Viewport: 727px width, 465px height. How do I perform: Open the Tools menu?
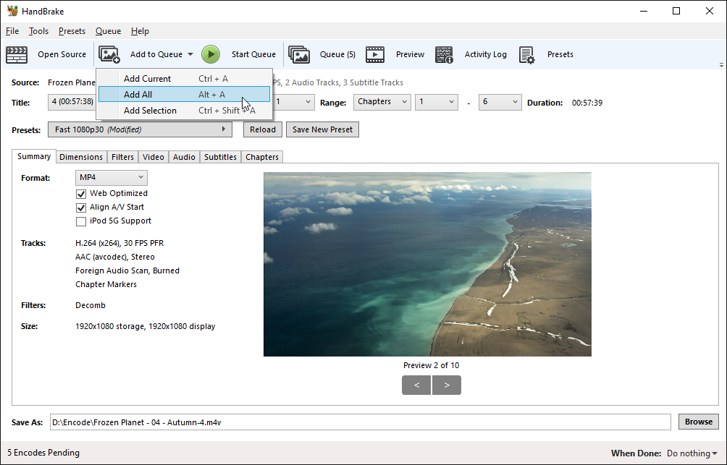pyautogui.click(x=38, y=31)
